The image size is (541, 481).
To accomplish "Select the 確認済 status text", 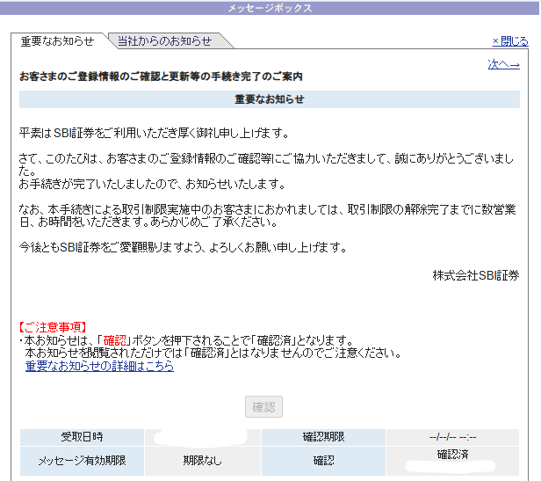I will (453, 455).
